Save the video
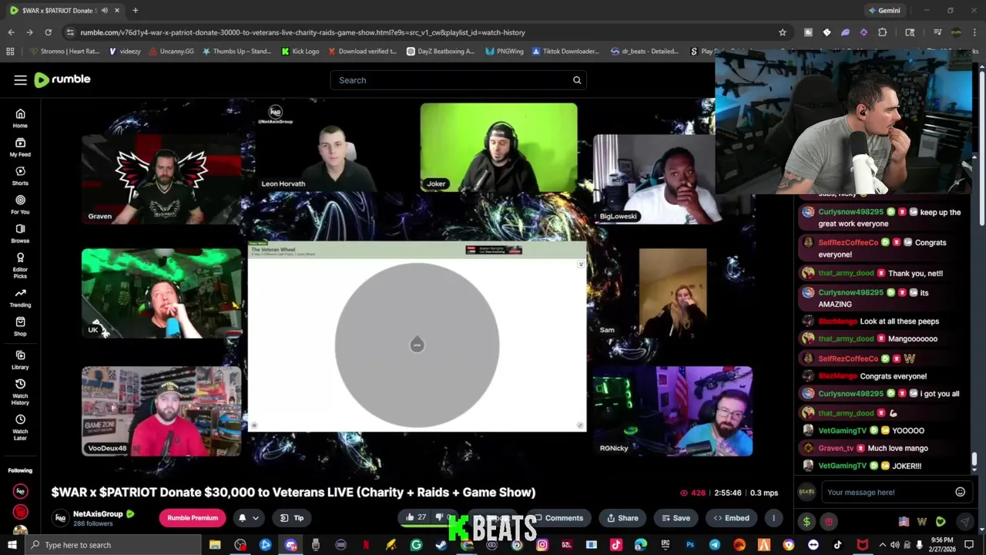 click(676, 518)
